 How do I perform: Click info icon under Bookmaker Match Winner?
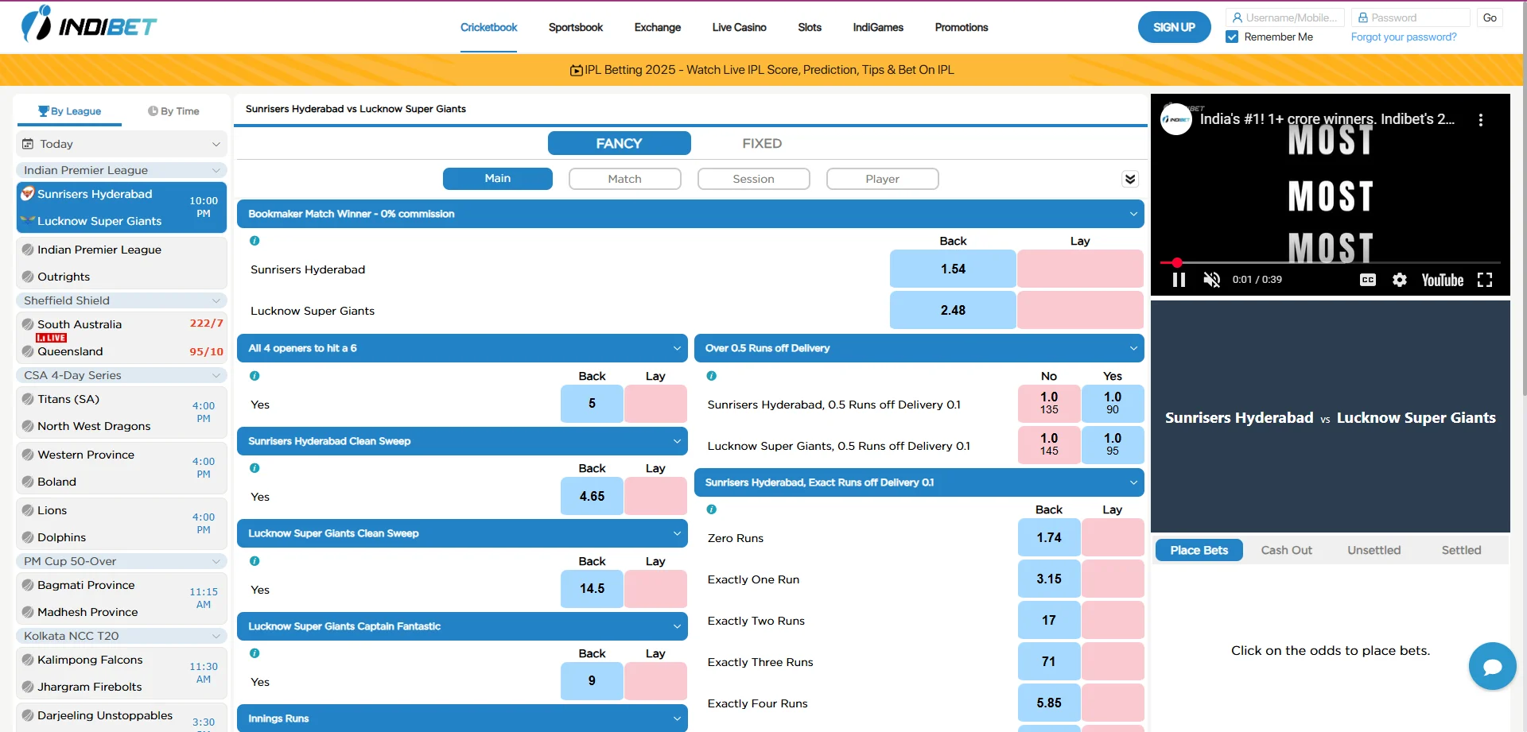coord(254,241)
